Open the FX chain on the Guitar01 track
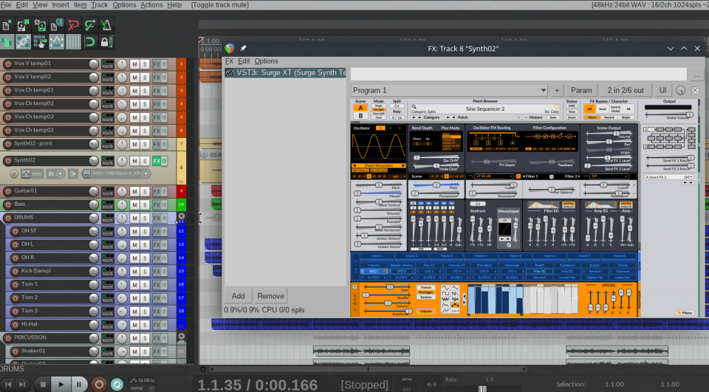This screenshot has width=709, height=392. pyautogui.click(x=156, y=191)
